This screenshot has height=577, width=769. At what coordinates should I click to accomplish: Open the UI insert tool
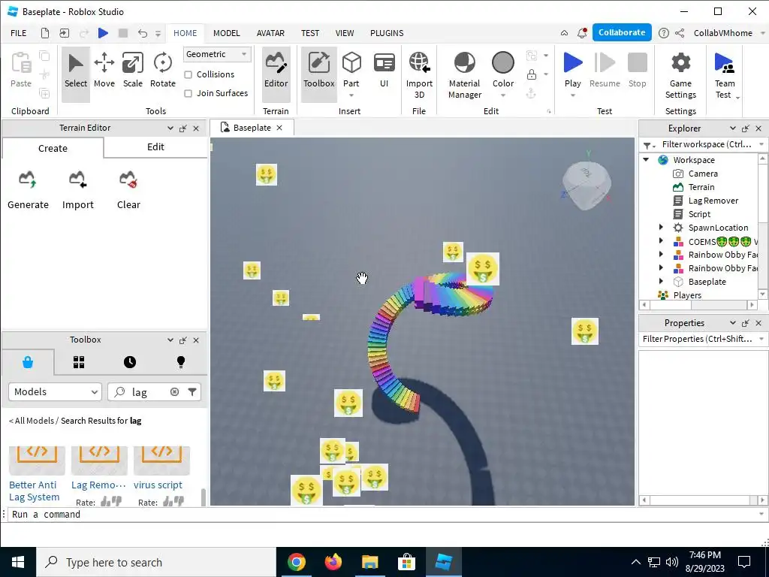pos(384,70)
